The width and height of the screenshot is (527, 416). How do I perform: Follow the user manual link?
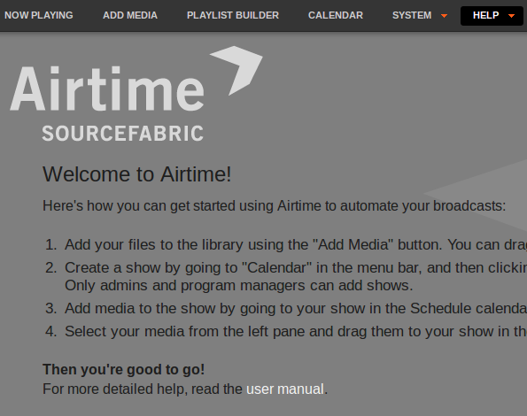point(285,389)
